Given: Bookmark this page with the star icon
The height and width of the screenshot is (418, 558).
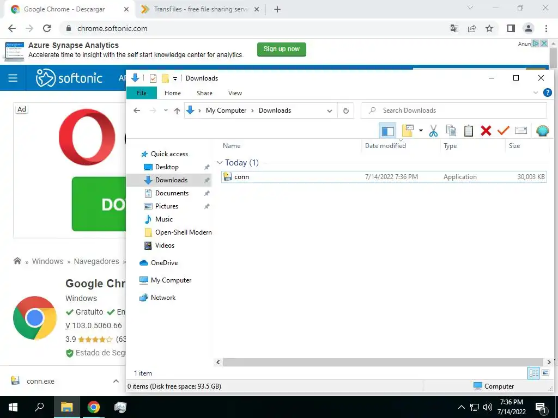Looking at the screenshot, I should click(489, 28).
